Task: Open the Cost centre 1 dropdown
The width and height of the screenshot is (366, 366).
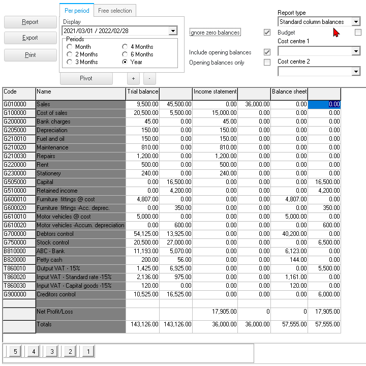Action: pyautogui.click(x=356, y=51)
